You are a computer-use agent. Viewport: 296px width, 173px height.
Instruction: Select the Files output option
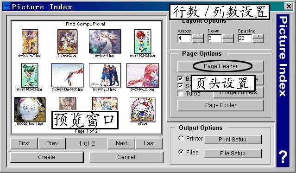pyautogui.click(x=181, y=152)
